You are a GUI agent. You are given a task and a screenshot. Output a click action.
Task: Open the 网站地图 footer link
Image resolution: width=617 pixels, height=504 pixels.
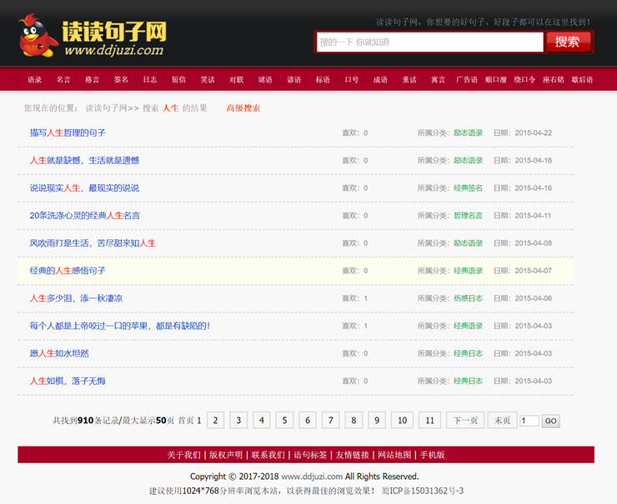click(394, 455)
